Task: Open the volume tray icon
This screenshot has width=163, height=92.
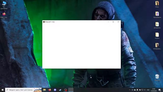Action: click(x=145, y=90)
